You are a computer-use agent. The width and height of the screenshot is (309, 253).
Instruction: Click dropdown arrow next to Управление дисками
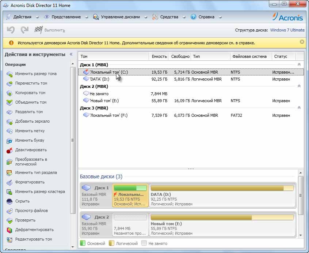145,17
